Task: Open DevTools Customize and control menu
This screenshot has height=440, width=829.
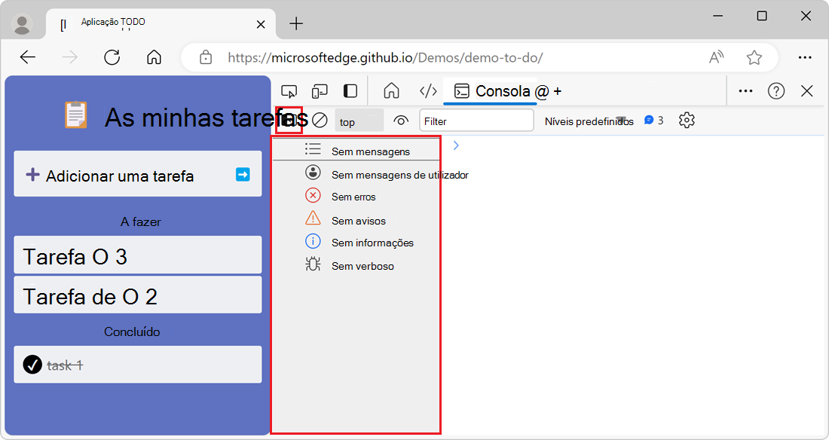Action: (745, 91)
